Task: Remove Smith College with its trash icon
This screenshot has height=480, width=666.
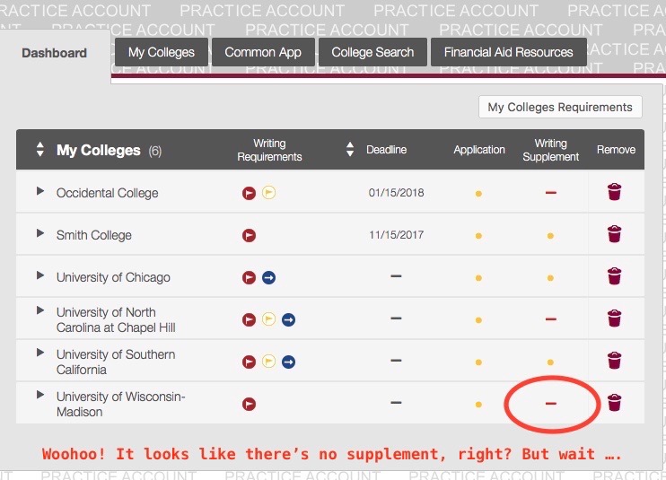Action: click(614, 234)
